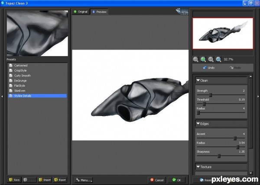260x185 pixels.
Task: Collapse the left panel with its edge arrow
Action: 2,96
